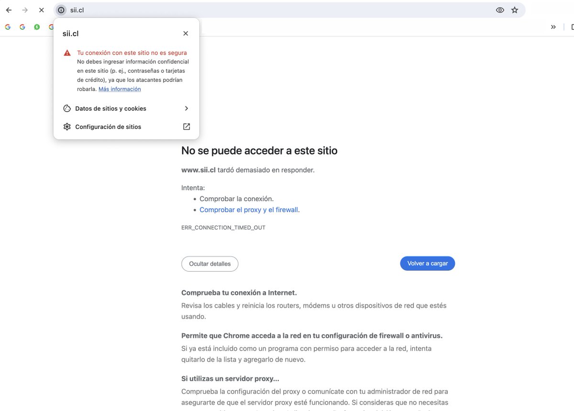Open Datos de sitios y cookies
This screenshot has height=411, width=574.
[x=126, y=109]
